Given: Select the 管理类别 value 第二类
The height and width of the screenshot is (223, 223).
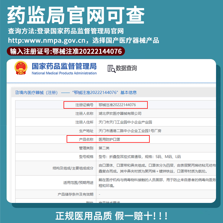Looking at the screenshot, I should (x=104, y=148).
